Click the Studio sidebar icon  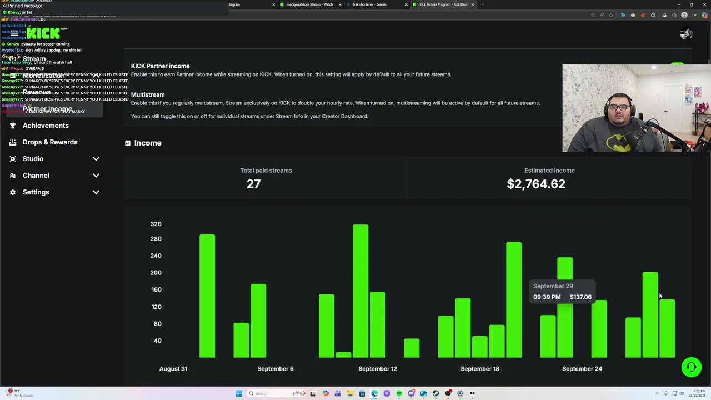[13, 159]
